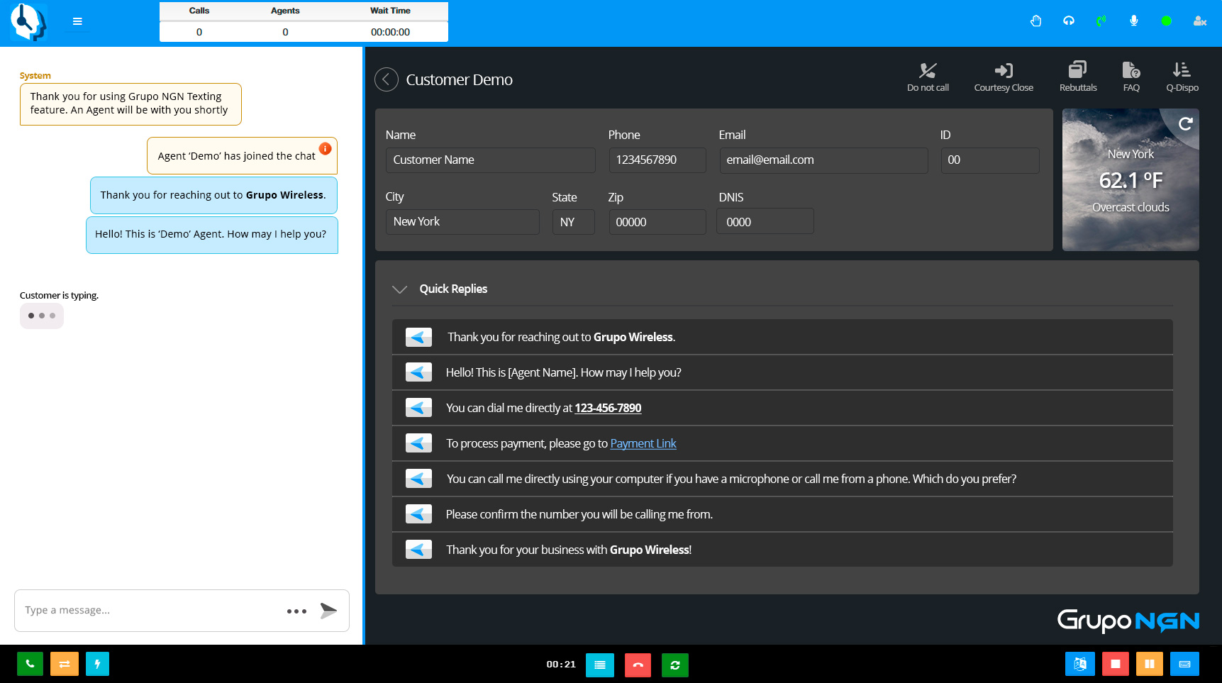Open the ellipsis options in the message box
1222x683 pixels.
click(296, 611)
